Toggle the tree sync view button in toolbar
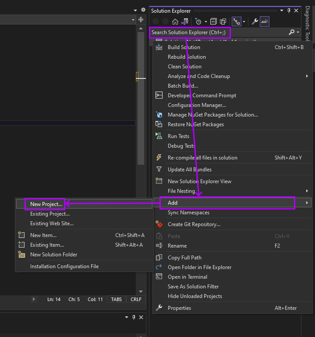Screen dimensions: 315x337 click(237, 21)
